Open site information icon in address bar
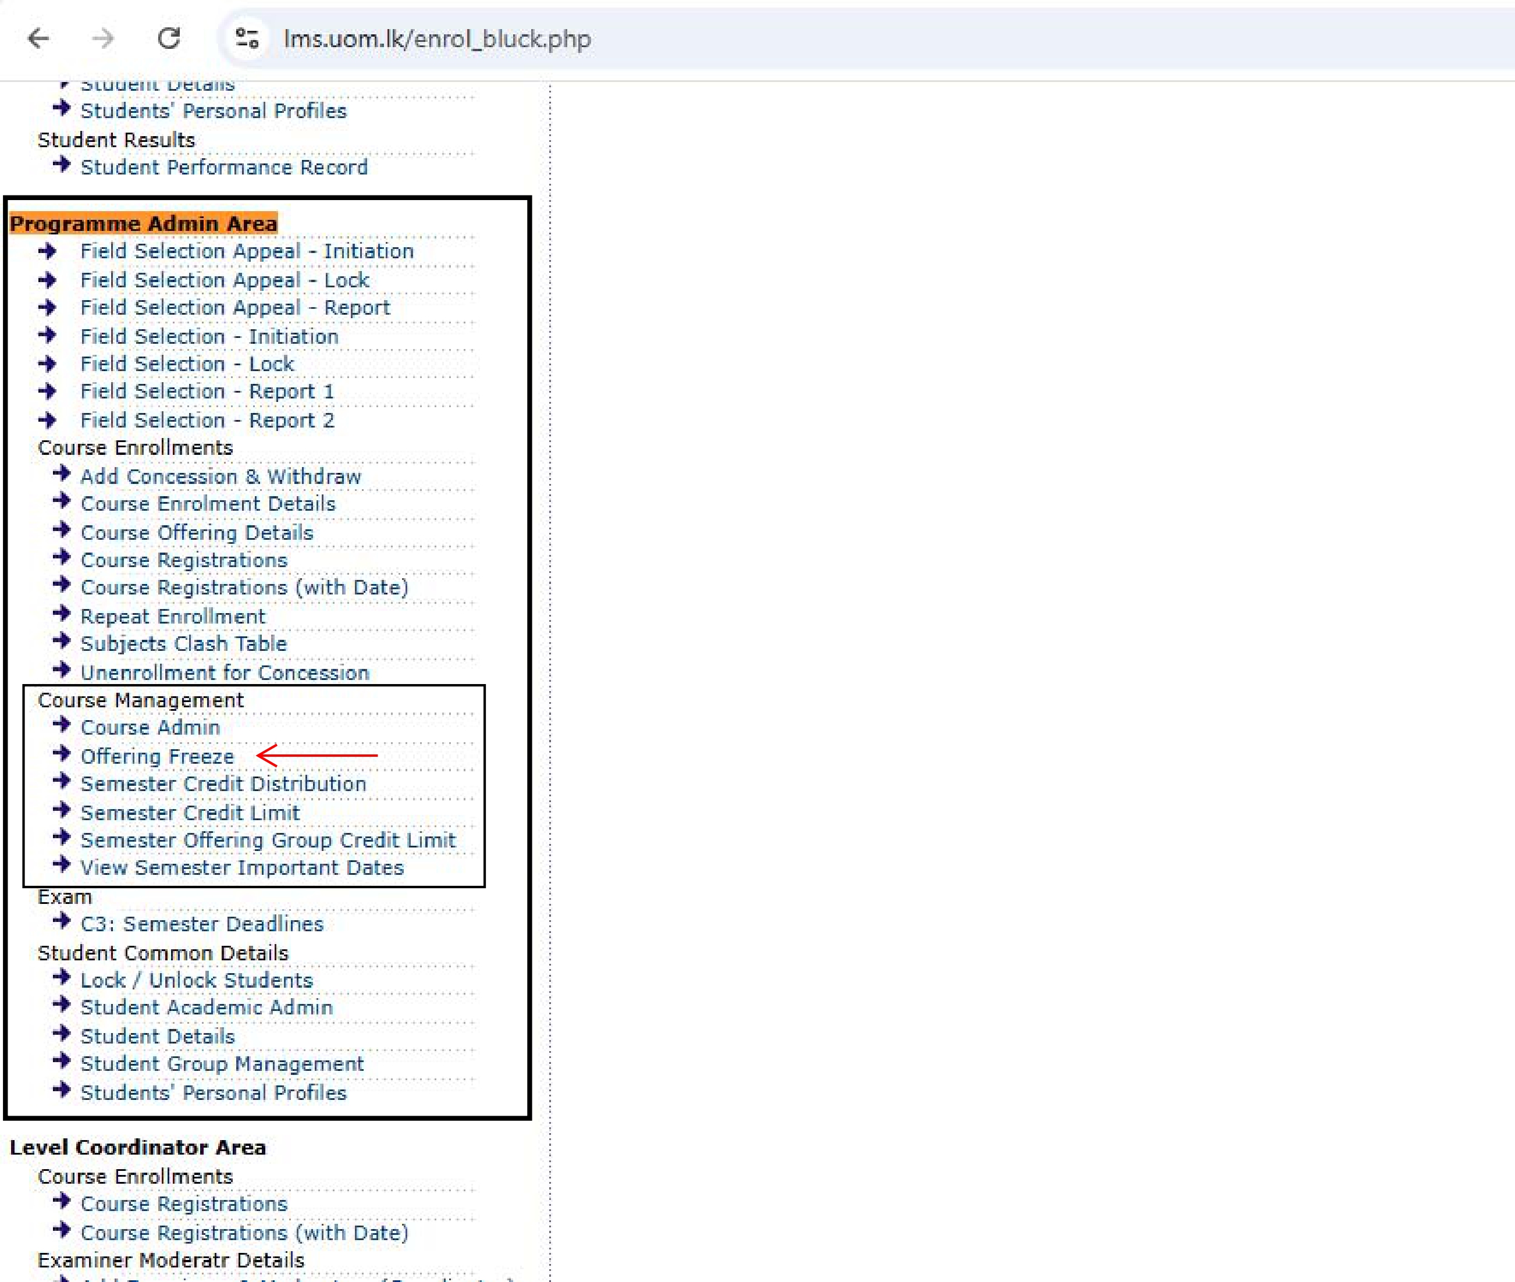 [x=247, y=38]
